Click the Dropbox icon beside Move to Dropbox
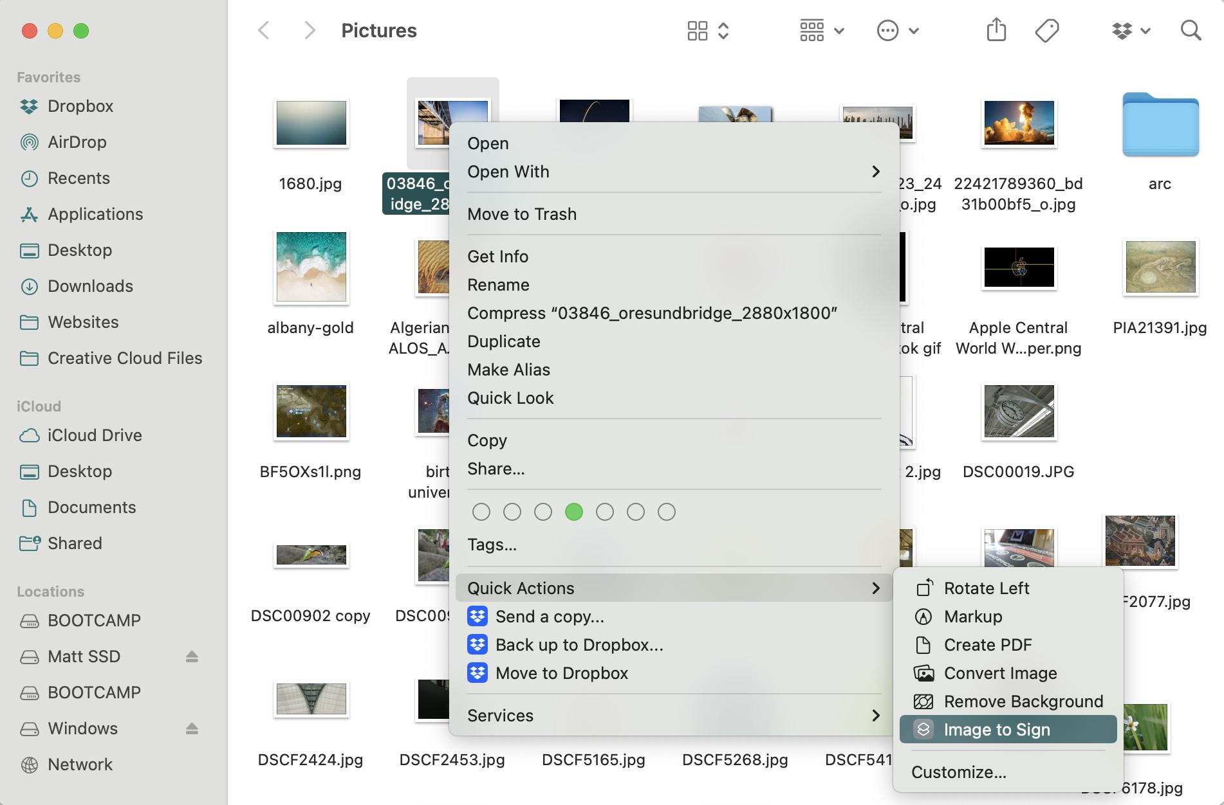Viewport: 1224px width, 805px height. [x=478, y=673]
